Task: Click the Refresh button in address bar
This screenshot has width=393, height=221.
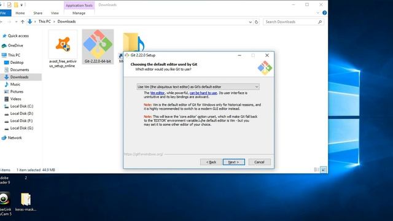Action: 257,22
